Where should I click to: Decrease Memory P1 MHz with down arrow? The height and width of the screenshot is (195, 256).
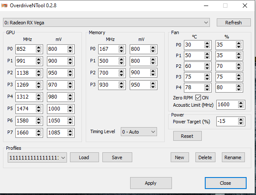click(x=122, y=63)
